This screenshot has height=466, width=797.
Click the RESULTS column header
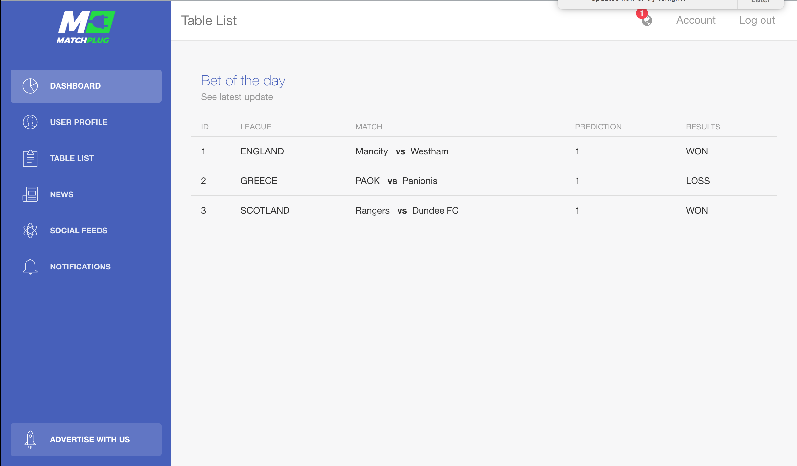tap(703, 127)
